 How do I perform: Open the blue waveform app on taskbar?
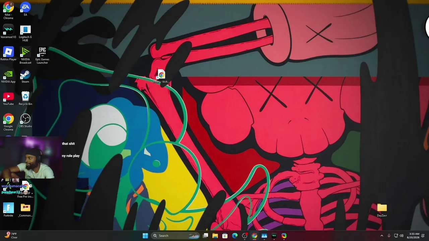coord(264,236)
